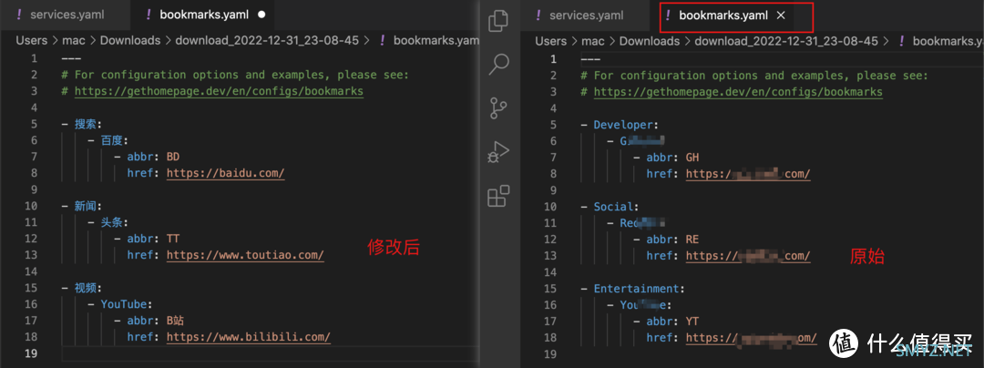Close the bookmarks.yaml tab in right window
The height and width of the screenshot is (368, 984).
coord(781,15)
